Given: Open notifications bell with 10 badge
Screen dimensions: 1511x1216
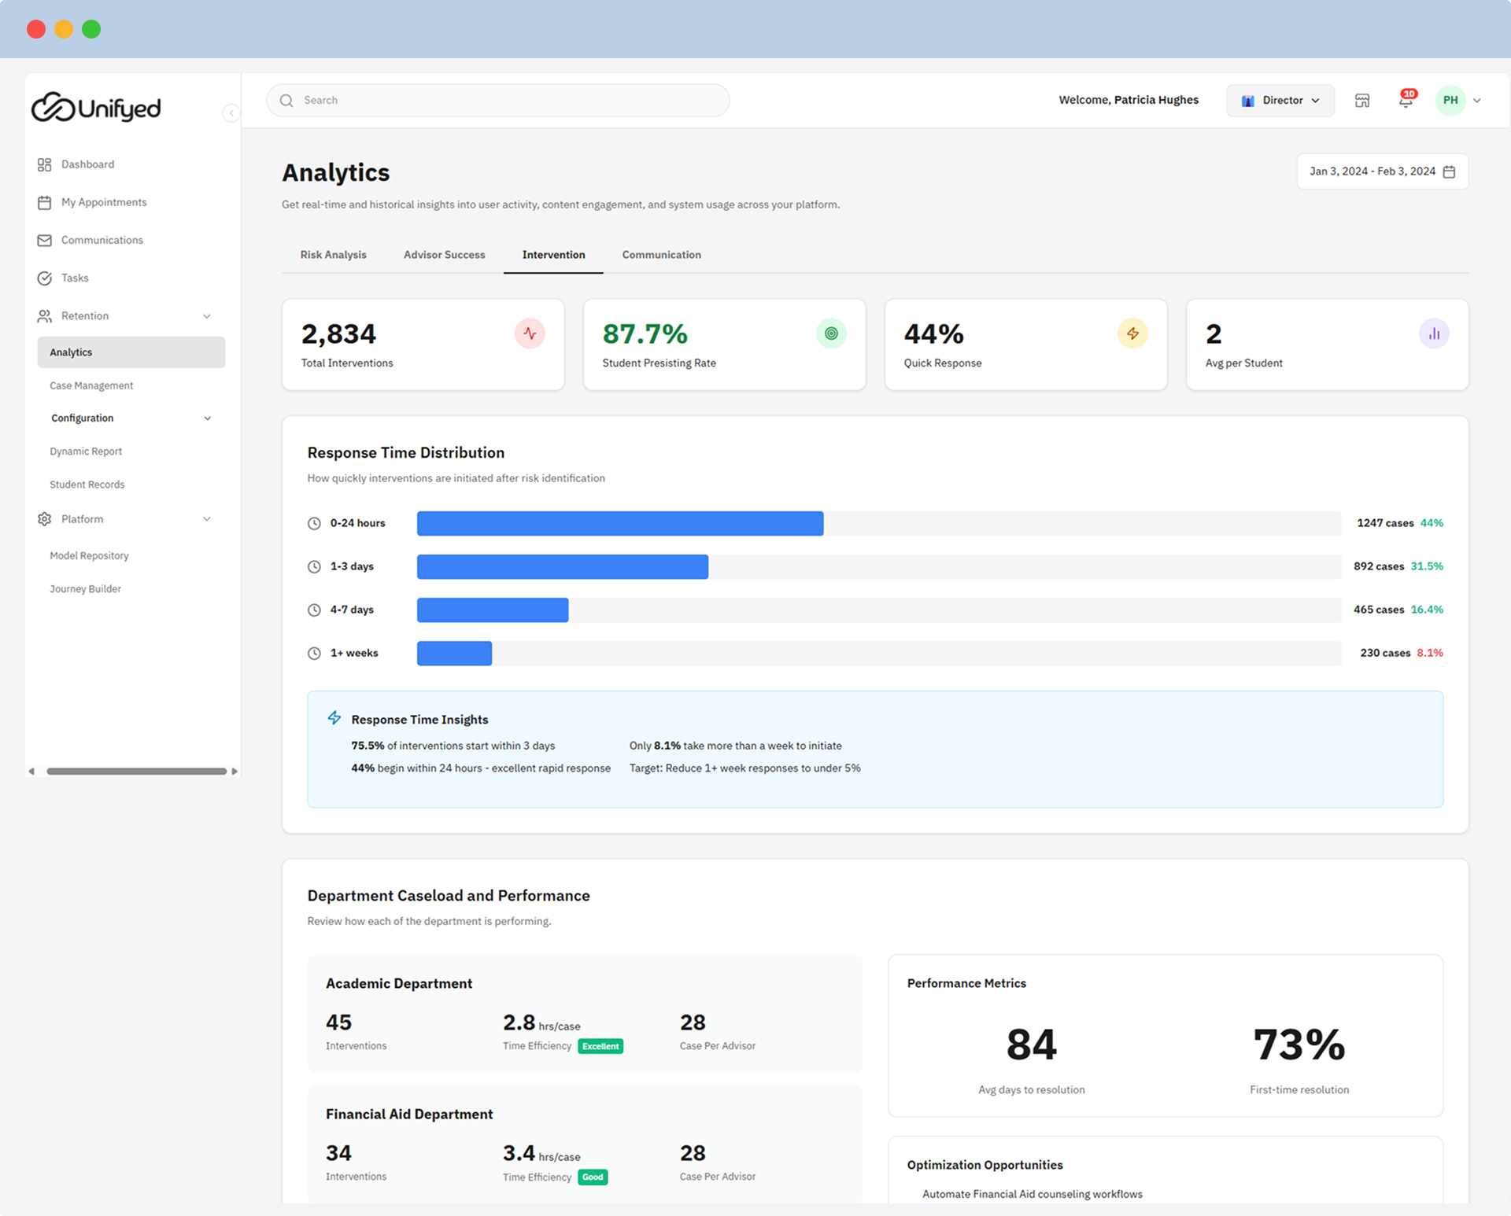Looking at the screenshot, I should (x=1406, y=99).
